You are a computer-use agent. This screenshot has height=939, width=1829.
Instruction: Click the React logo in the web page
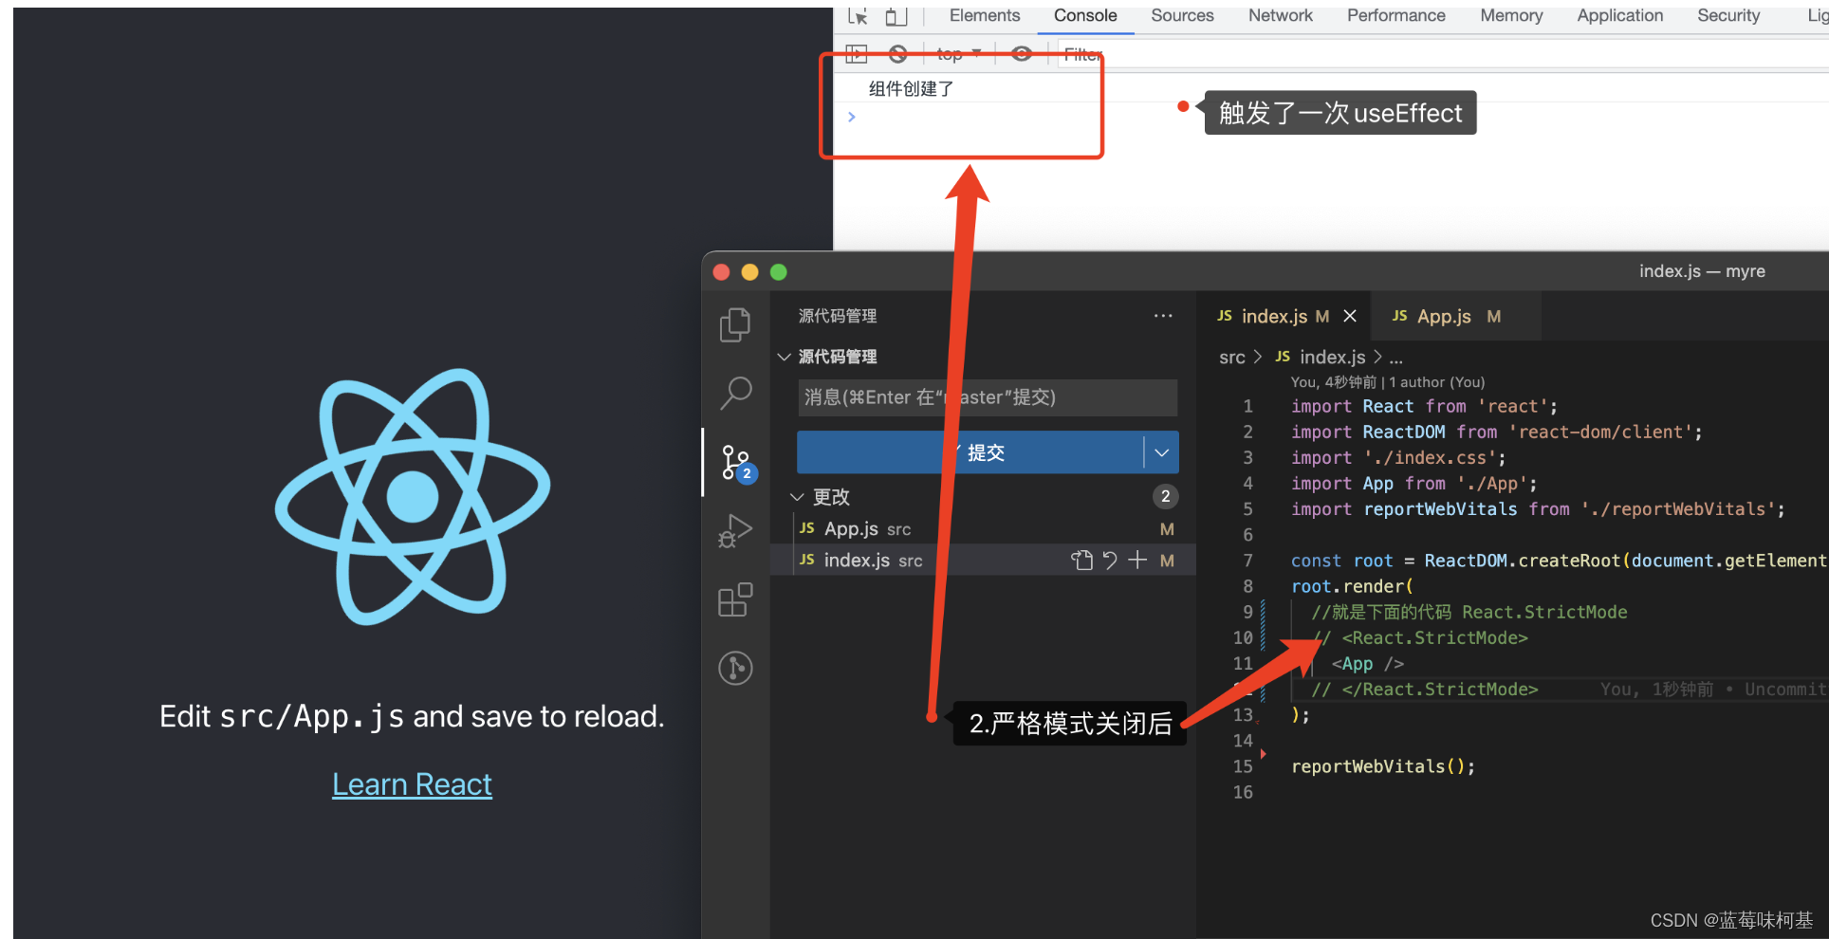[x=412, y=497]
